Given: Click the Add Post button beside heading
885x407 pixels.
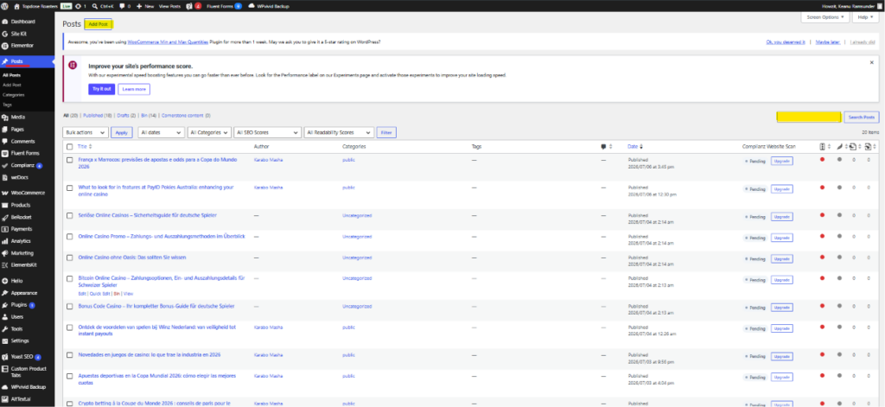Looking at the screenshot, I should click(99, 24).
